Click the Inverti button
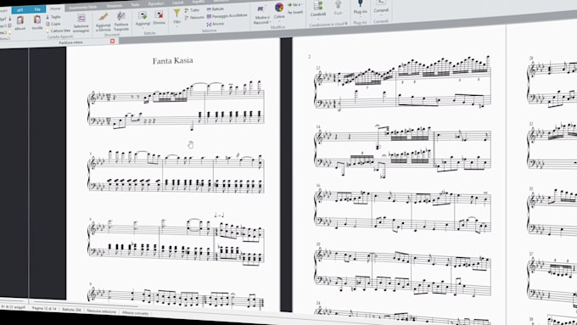577x325 pixels. [295, 12]
